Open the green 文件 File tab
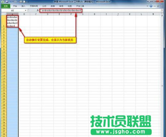This screenshot has width=166, height=137. point(6,6)
